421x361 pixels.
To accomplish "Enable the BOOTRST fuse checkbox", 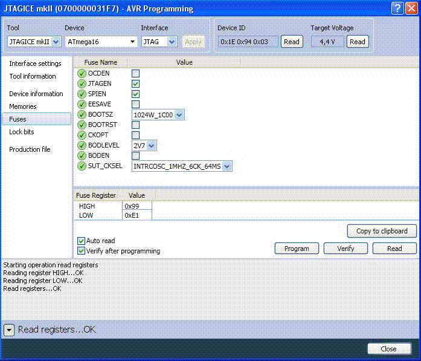I will click(135, 125).
